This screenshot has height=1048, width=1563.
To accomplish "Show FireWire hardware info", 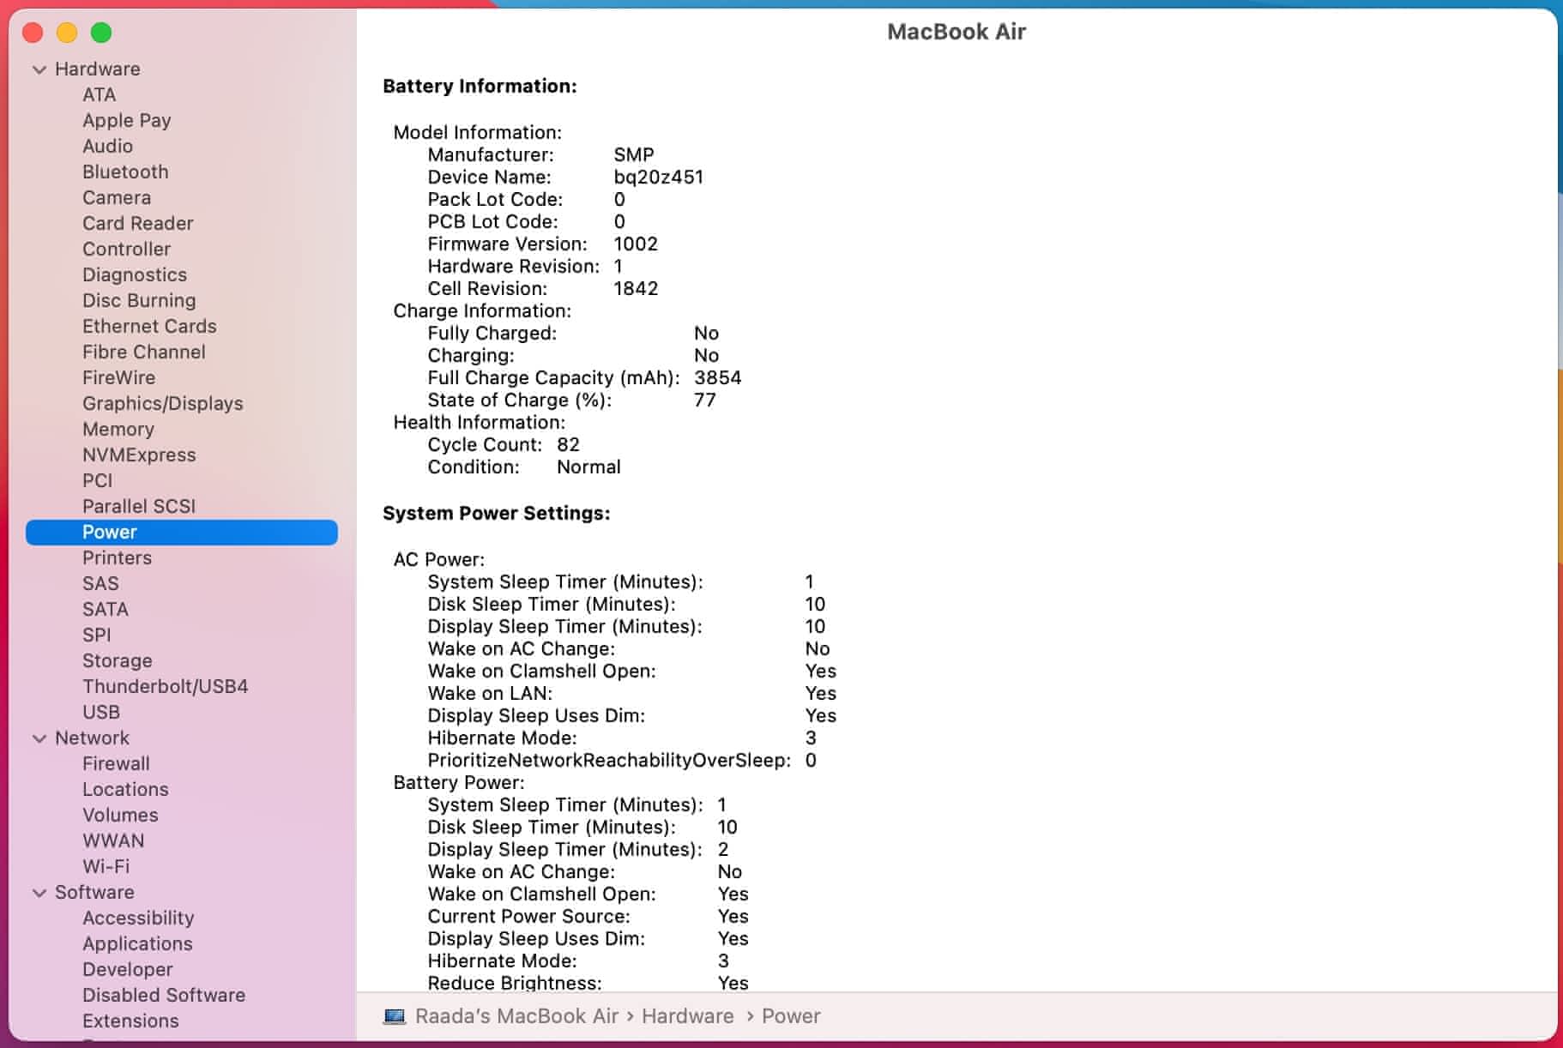I will click(118, 377).
